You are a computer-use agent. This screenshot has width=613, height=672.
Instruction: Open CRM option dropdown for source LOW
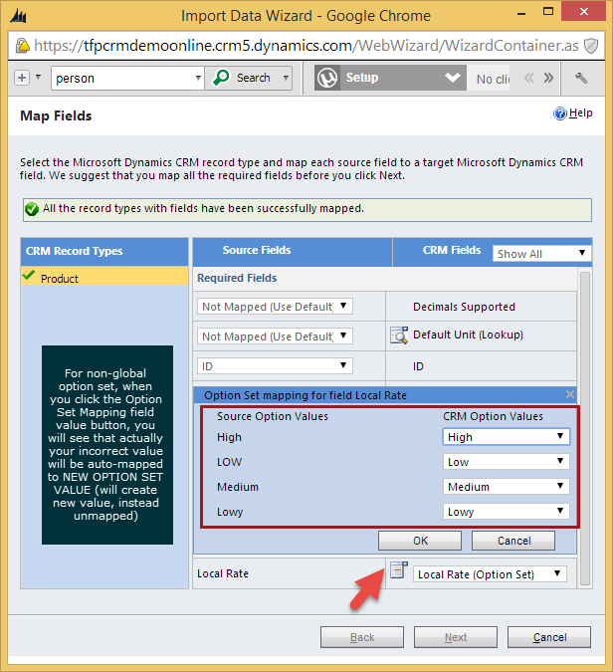coord(506,462)
